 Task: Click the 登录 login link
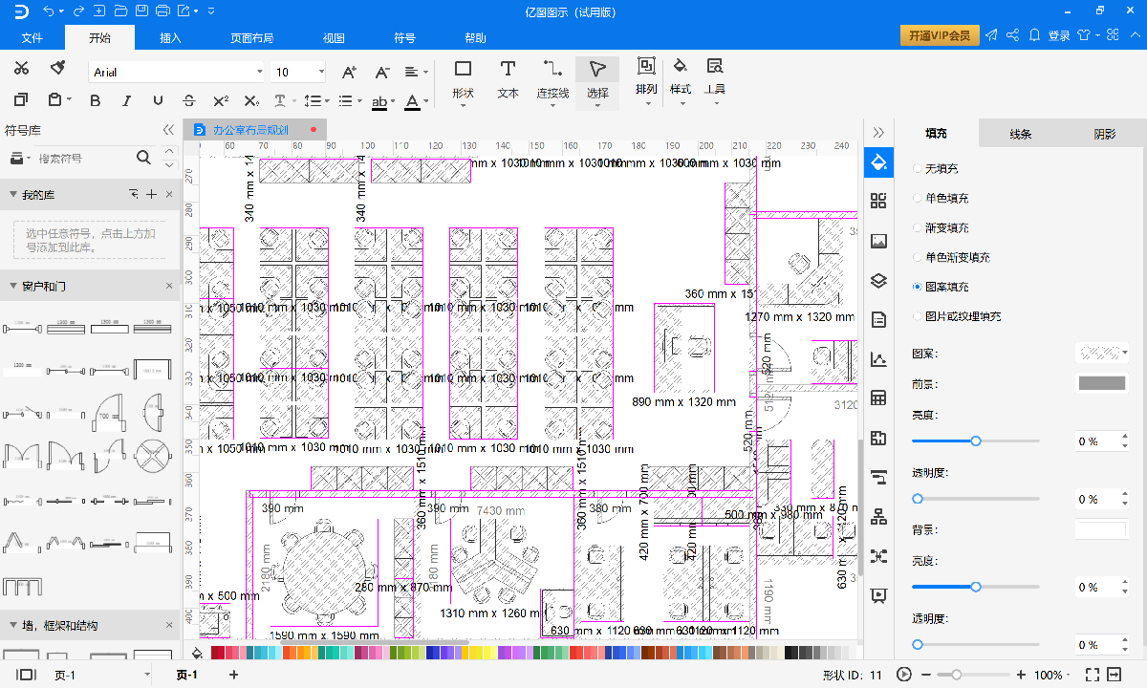tap(1059, 35)
